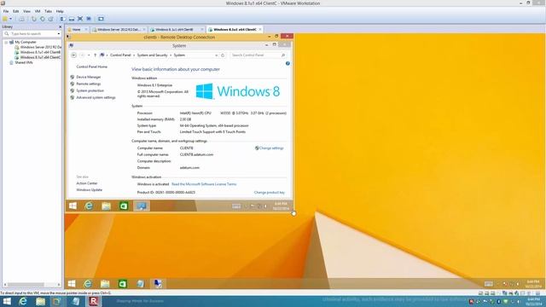
Task: Open the Help menu
Action: [x=60, y=11]
